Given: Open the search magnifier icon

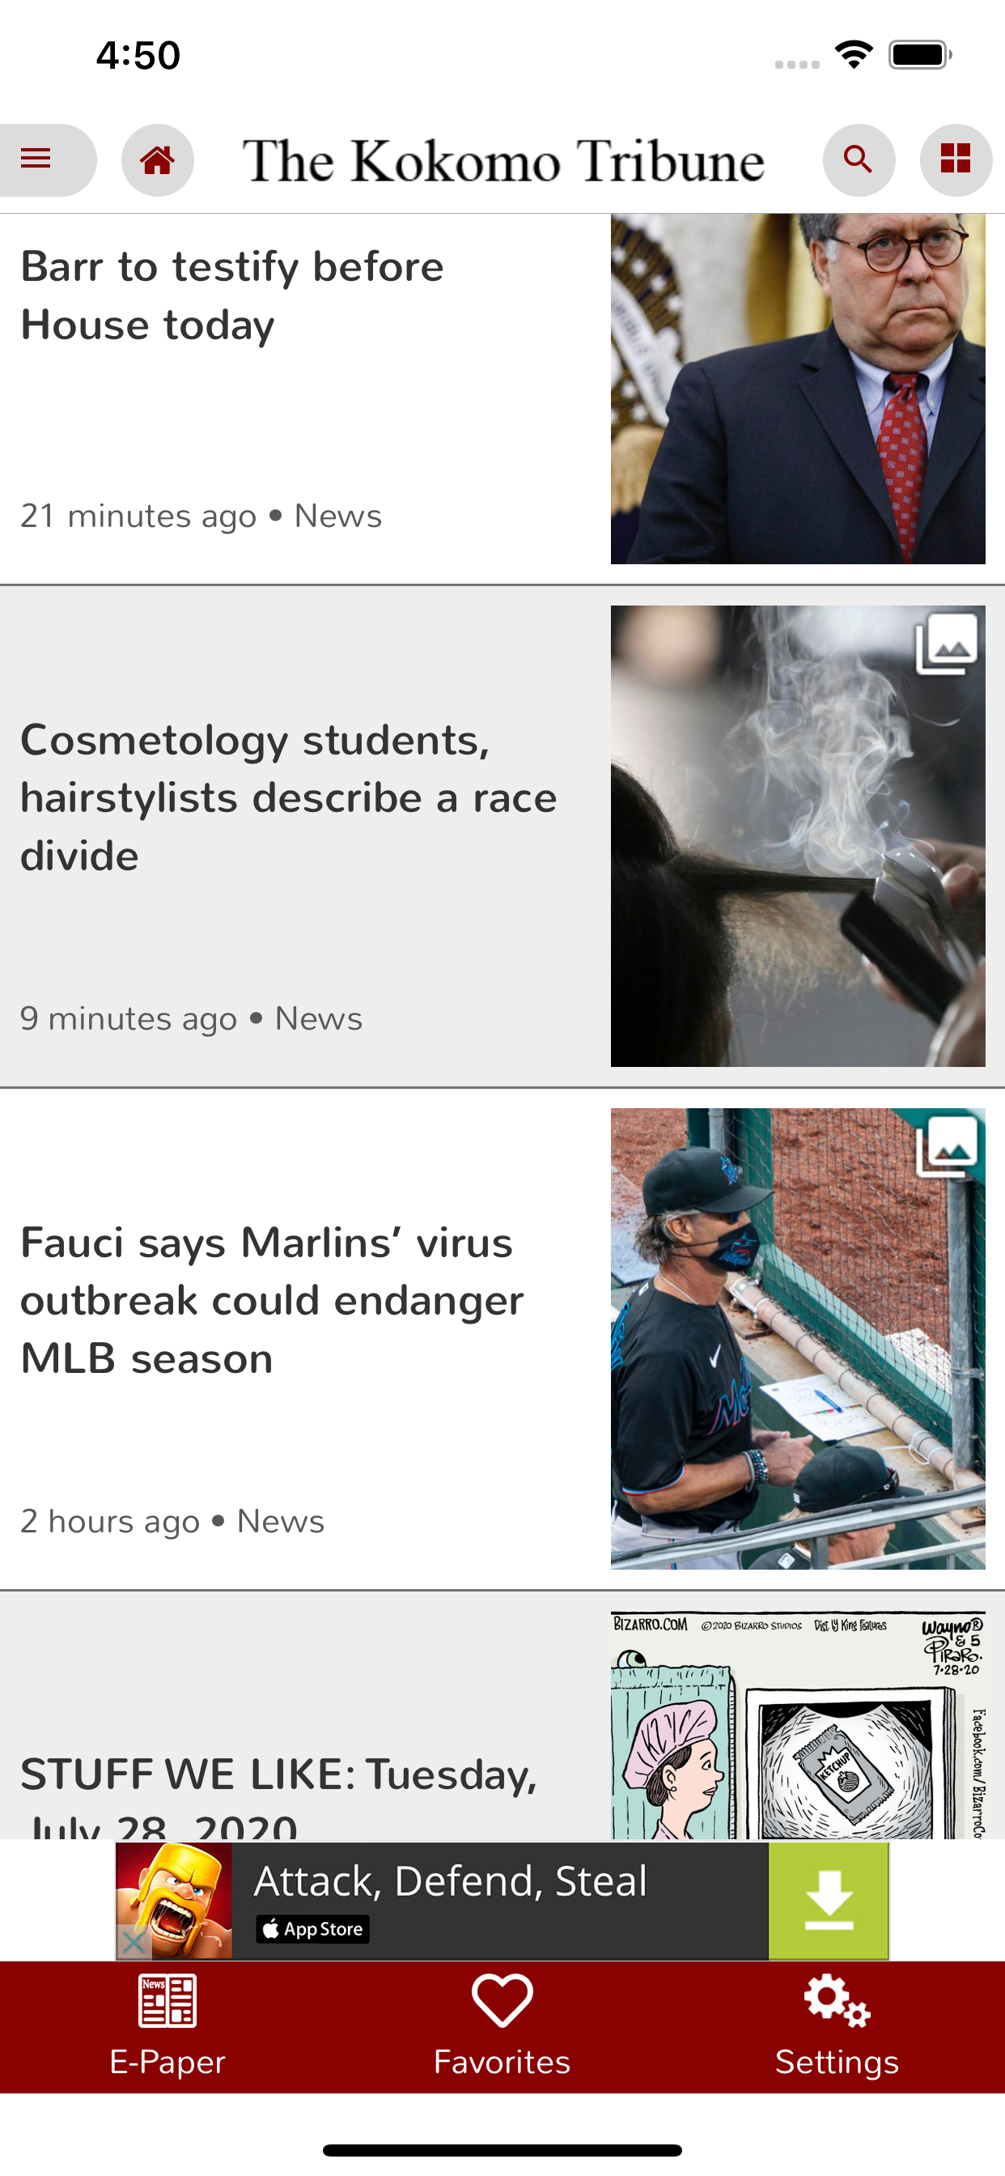Looking at the screenshot, I should point(859,159).
